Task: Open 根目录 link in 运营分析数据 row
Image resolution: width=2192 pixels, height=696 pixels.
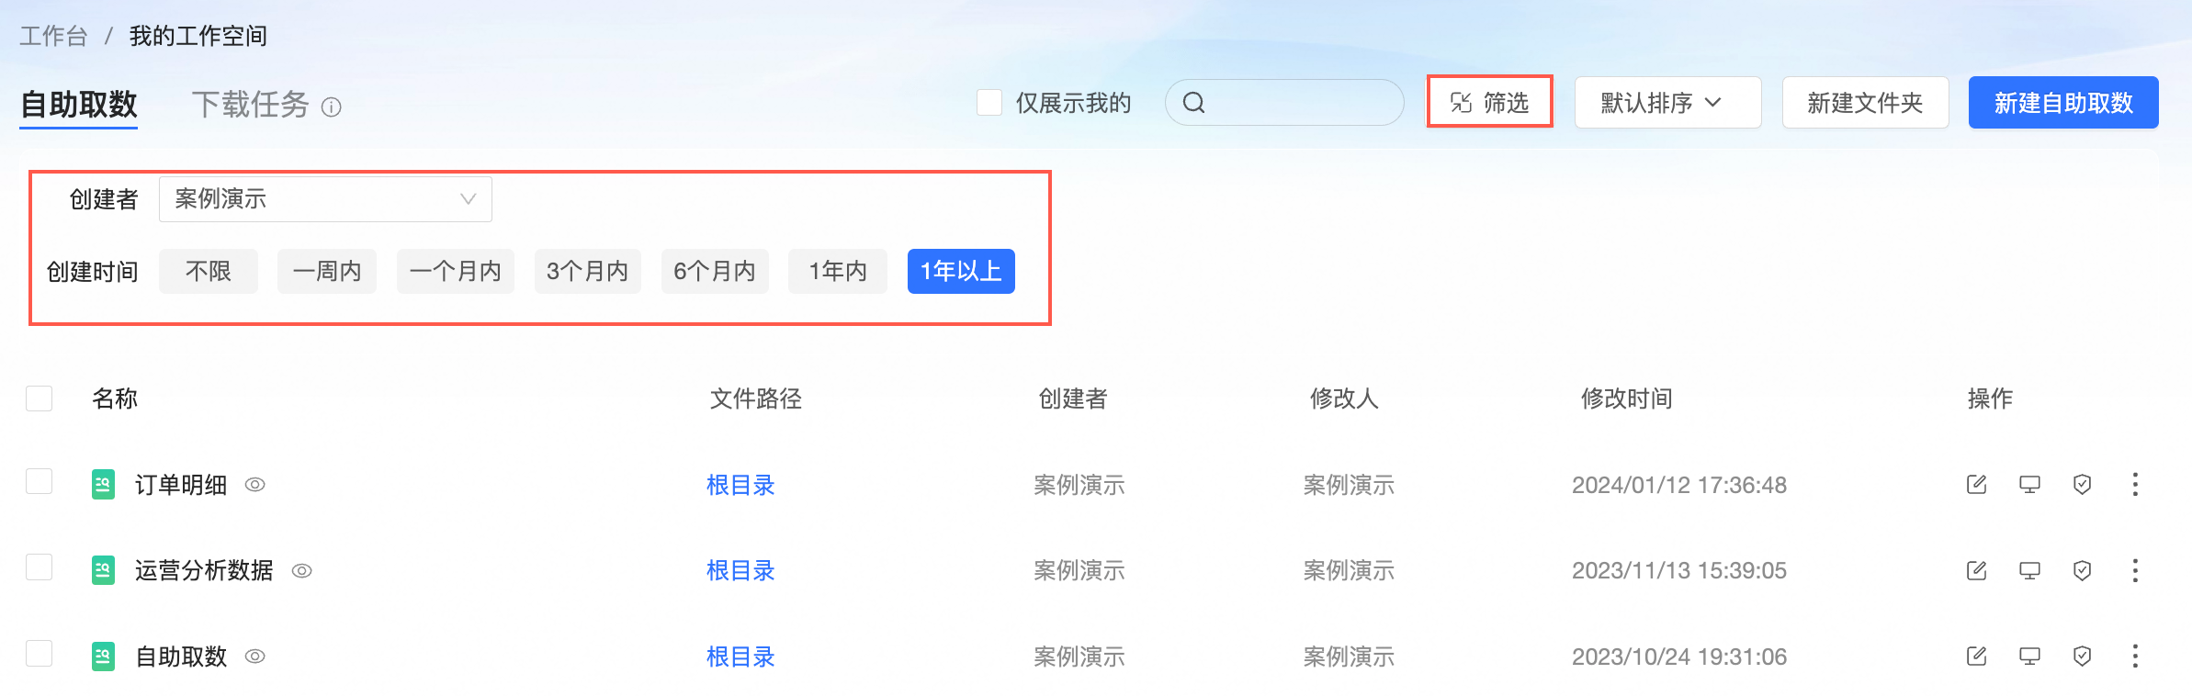Action: 740,571
